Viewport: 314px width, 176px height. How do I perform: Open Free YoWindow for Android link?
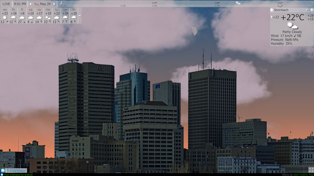coord(18,175)
